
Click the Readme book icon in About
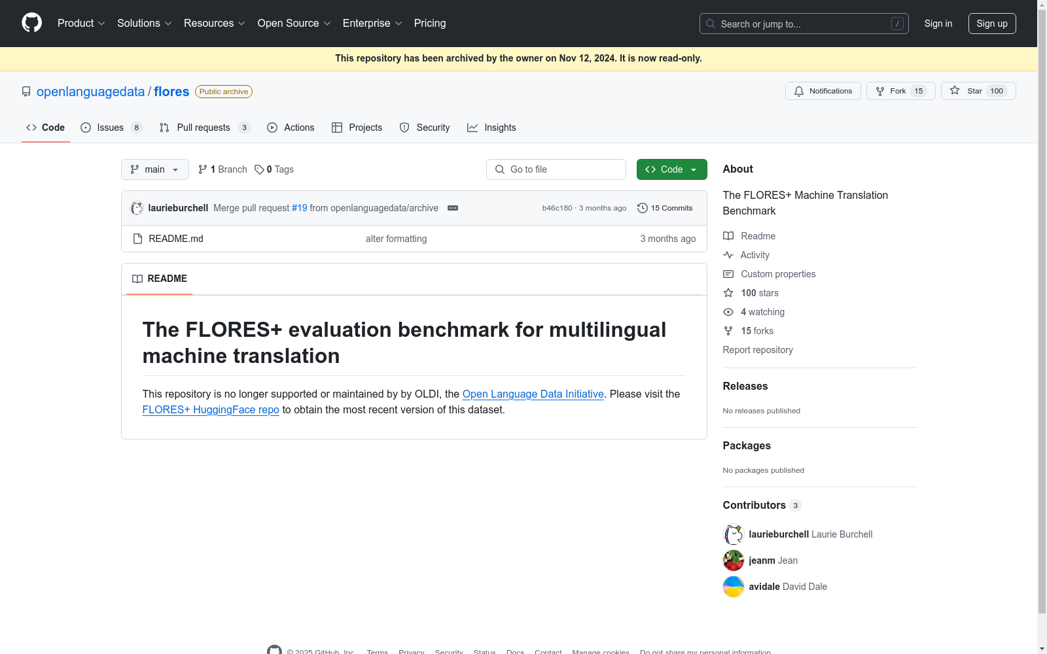[x=728, y=236]
